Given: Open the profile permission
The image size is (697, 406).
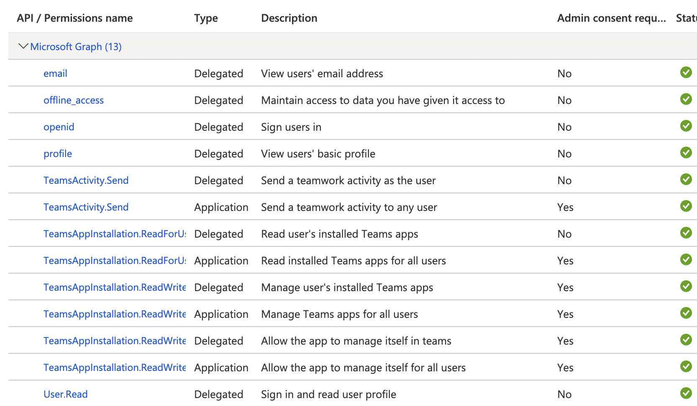Looking at the screenshot, I should [x=58, y=154].
